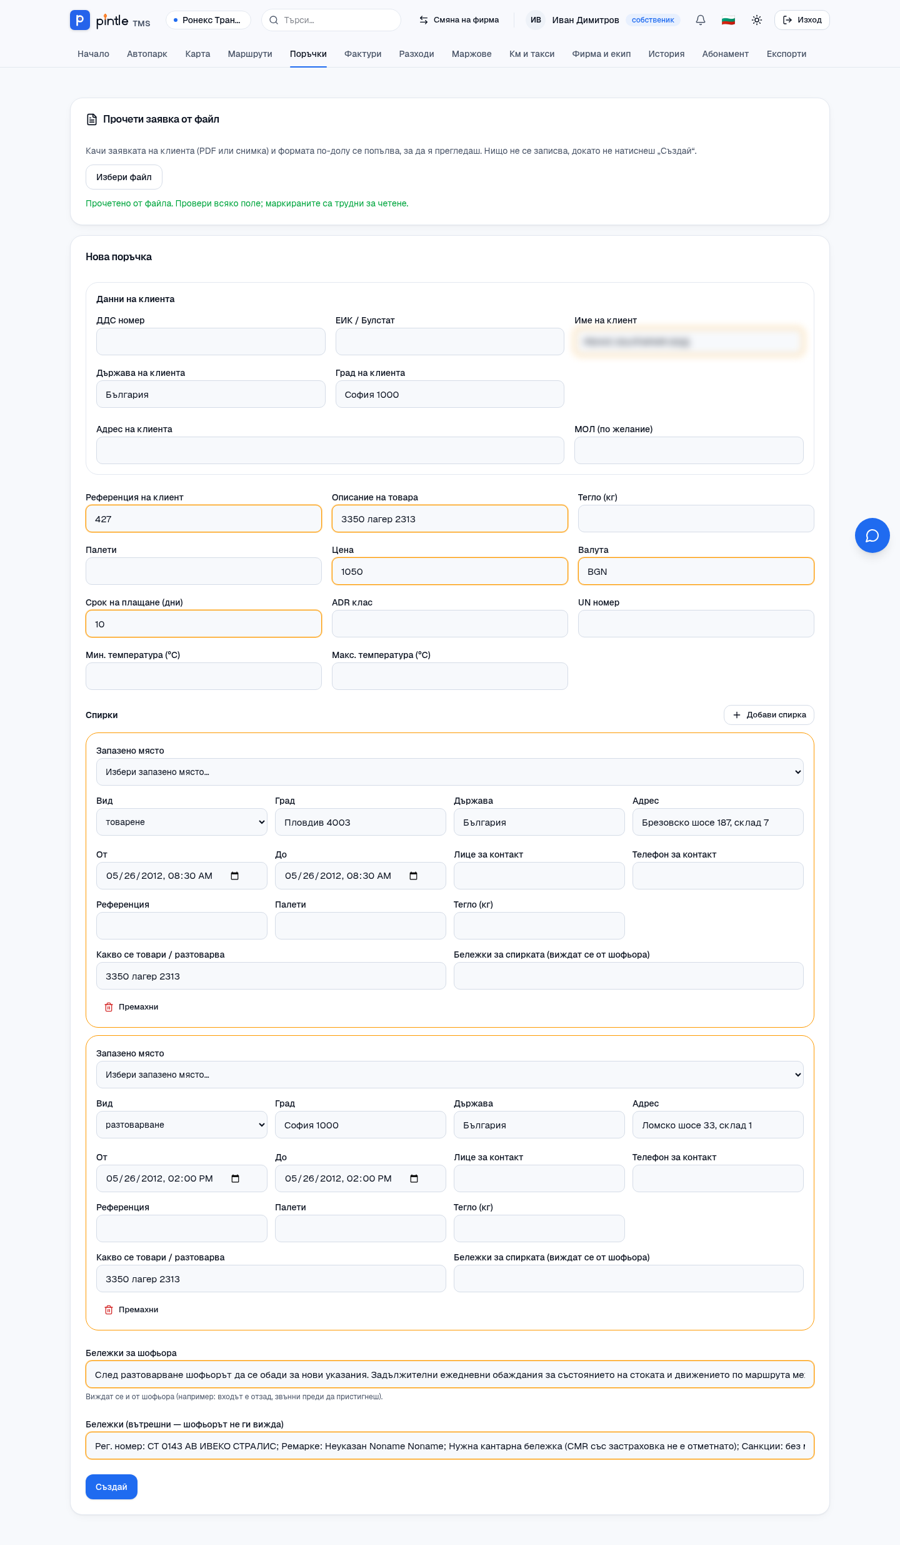
Task: Go to the Фактури tab
Action: tap(363, 54)
